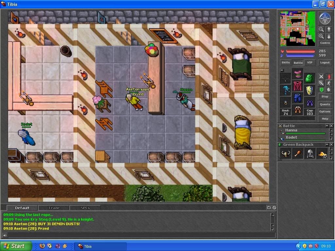Open the VIP list
This screenshot has width=335, height=251.
[309, 62]
